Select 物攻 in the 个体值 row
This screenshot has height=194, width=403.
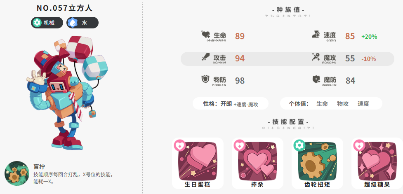(x=343, y=104)
